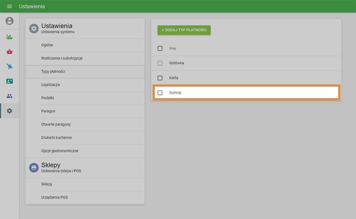The image size is (356, 219).
Task: Tick the SumUp payment type checkbox
Action: click(160, 93)
